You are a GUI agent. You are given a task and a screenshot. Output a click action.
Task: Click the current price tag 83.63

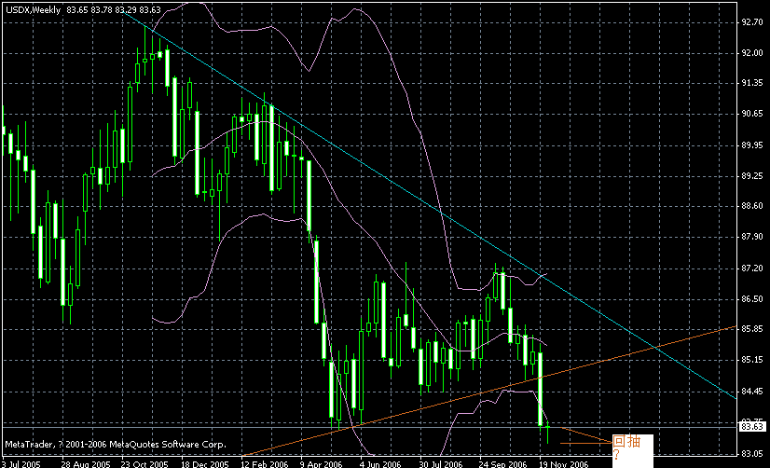coord(752,427)
